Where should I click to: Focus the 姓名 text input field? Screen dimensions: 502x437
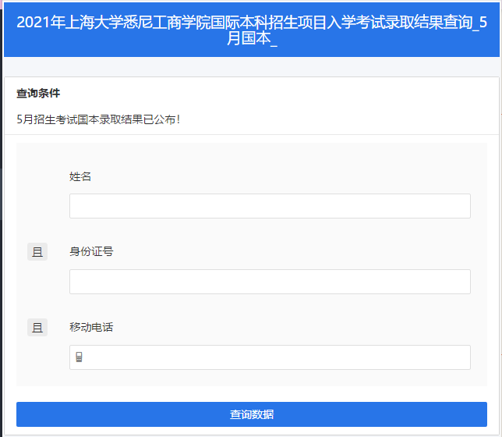(270, 206)
